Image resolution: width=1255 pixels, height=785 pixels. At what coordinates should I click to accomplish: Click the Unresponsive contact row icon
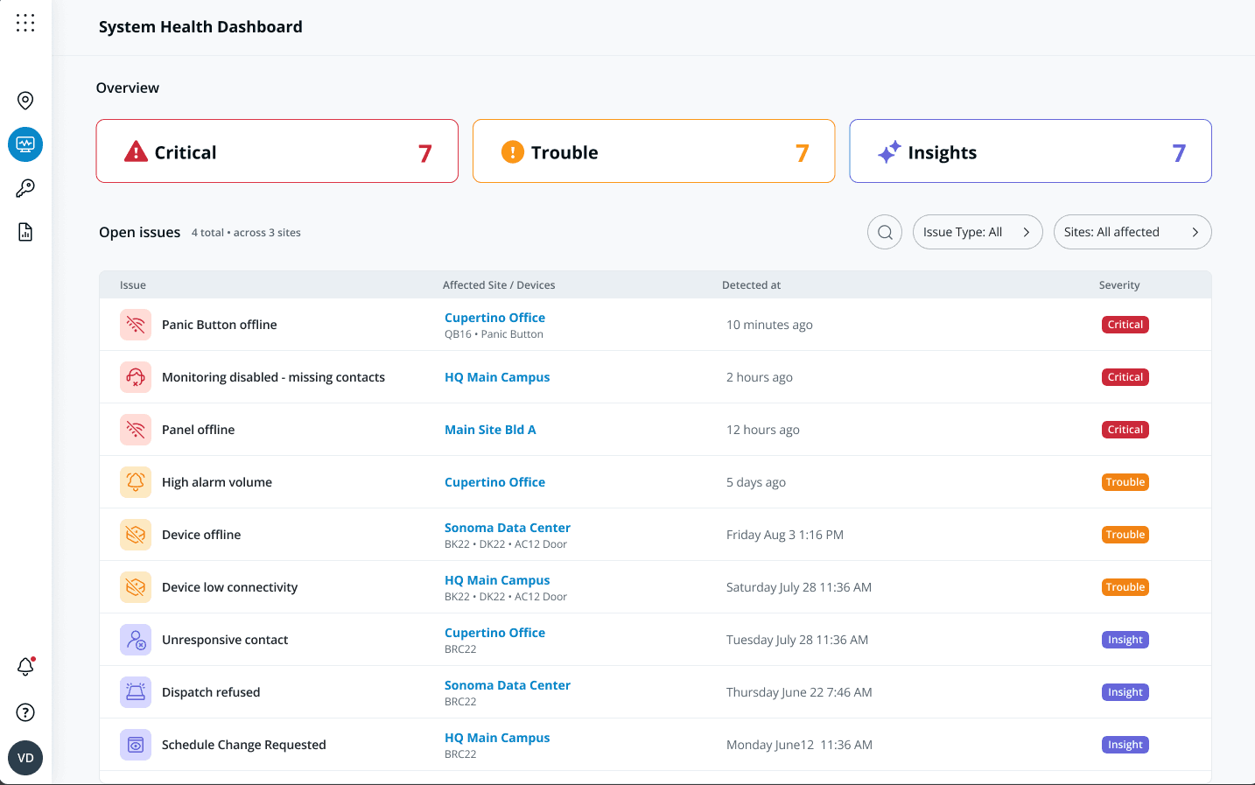click(x=136, y=640)
